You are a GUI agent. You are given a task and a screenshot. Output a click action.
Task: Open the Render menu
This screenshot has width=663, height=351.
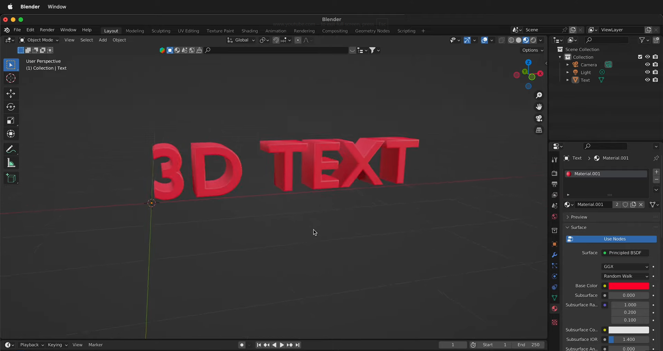click(x=47, y=30)
